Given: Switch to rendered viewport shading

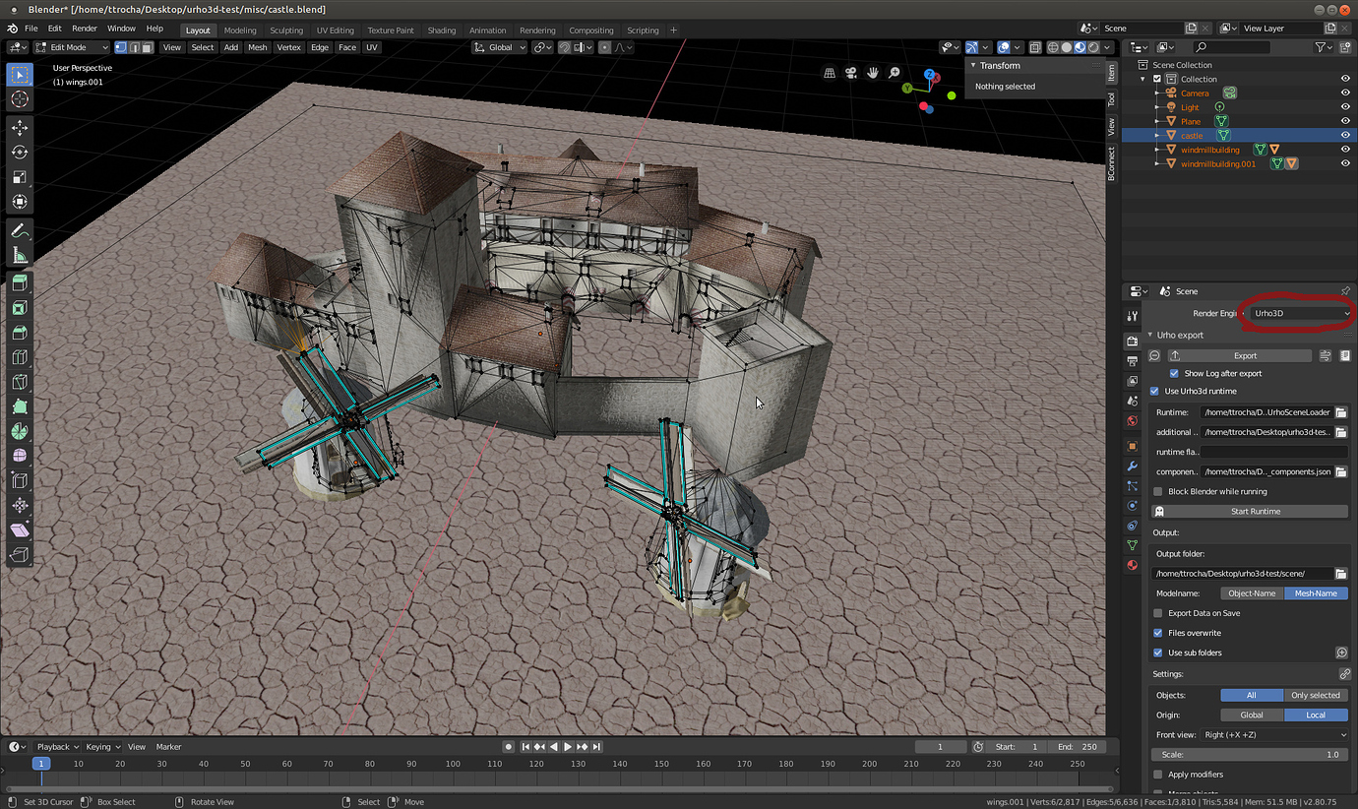Looking at the screenshot, I should point(1093,47).
